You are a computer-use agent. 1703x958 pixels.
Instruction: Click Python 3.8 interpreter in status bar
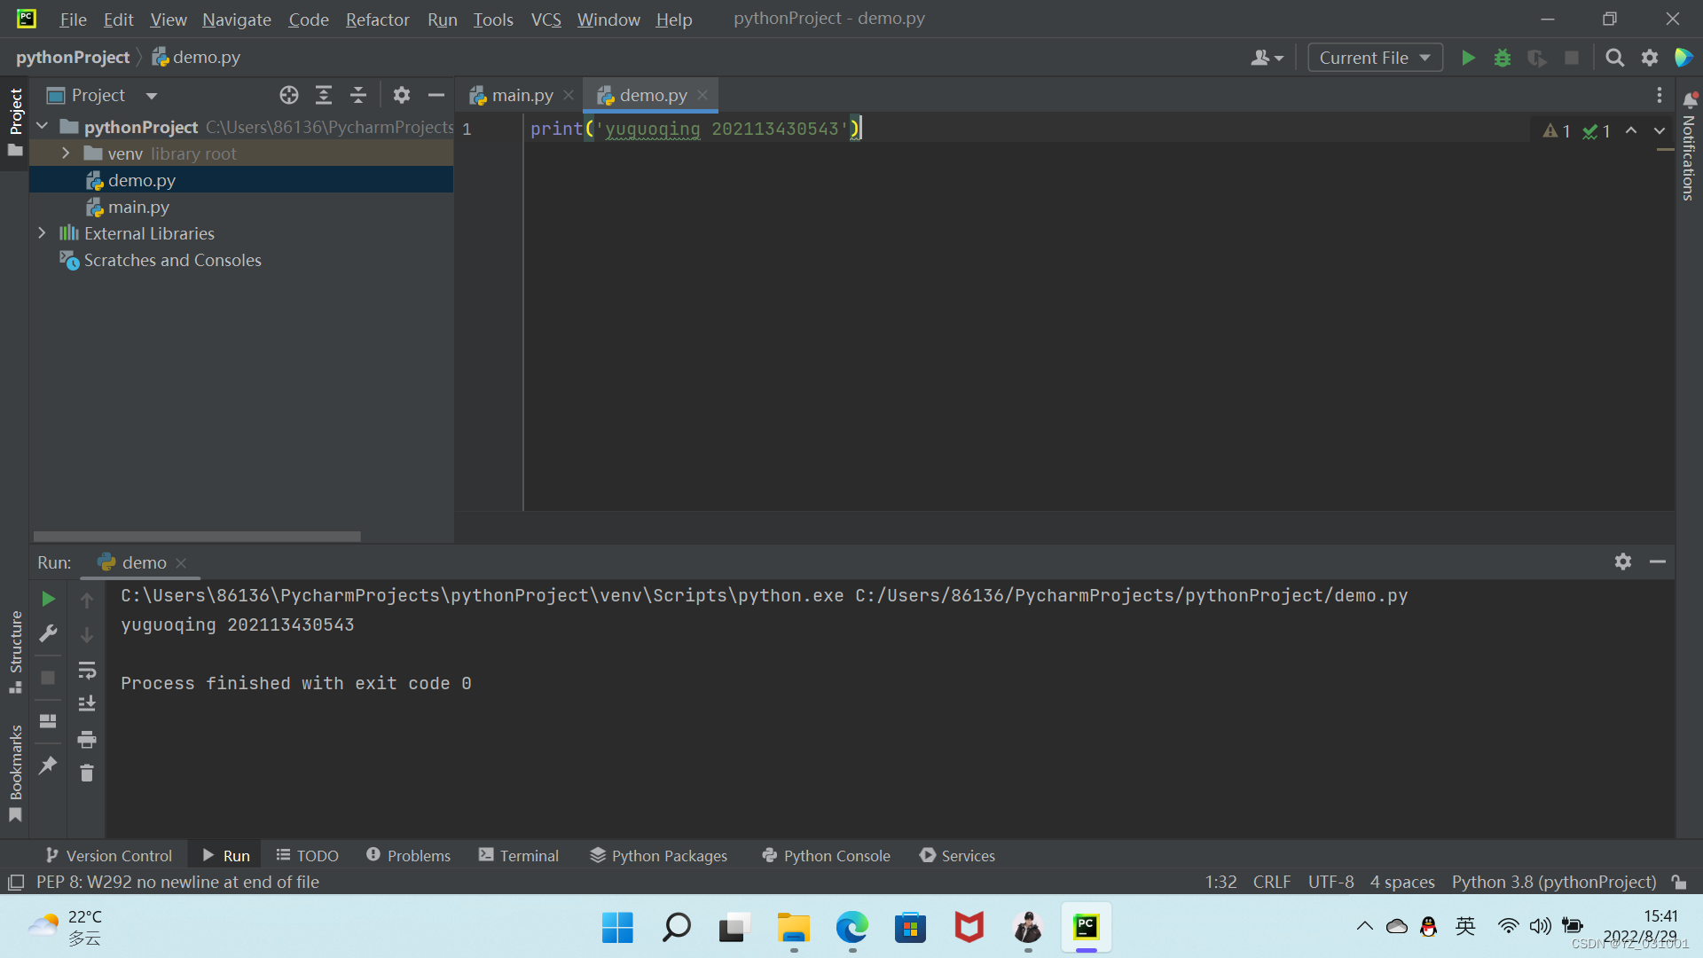coord(1553,882)
